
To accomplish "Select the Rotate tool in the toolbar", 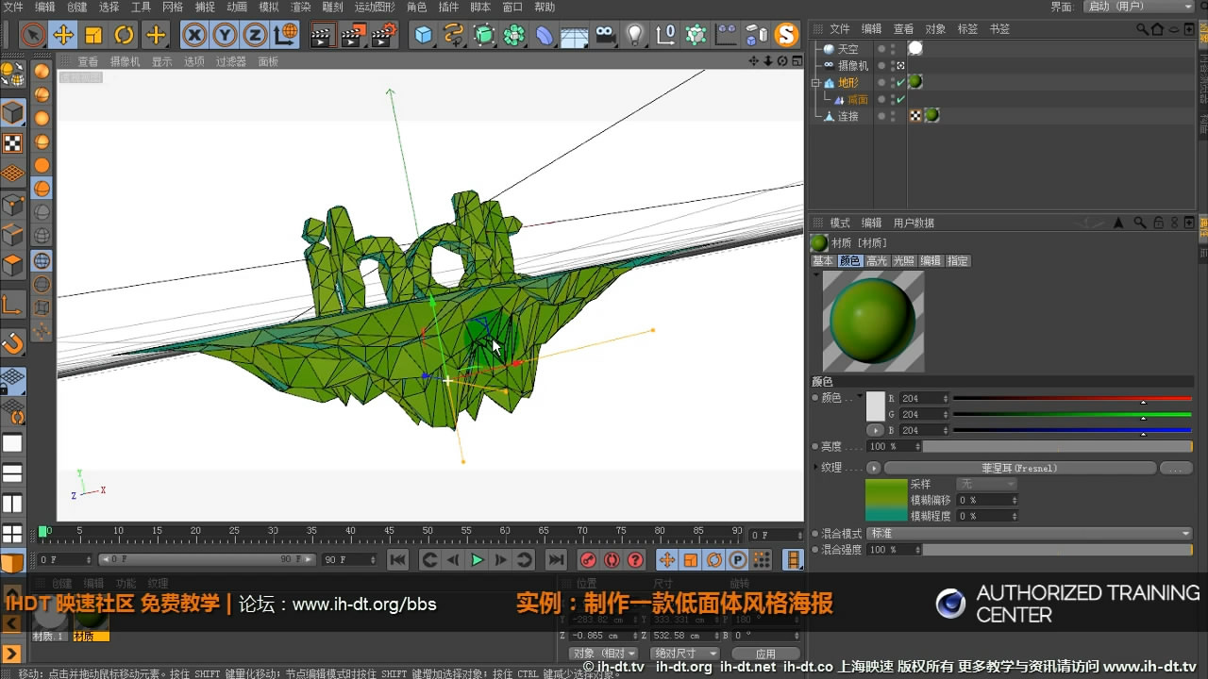I will point(122,35).
